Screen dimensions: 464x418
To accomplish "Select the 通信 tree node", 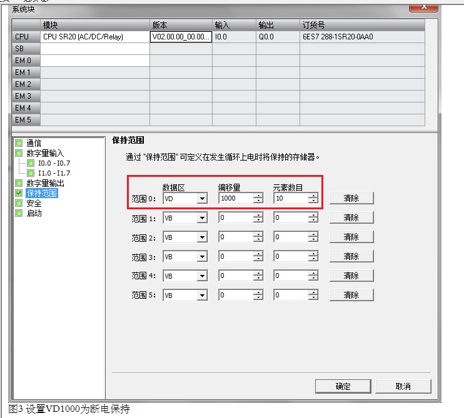I will coord(34,143).
